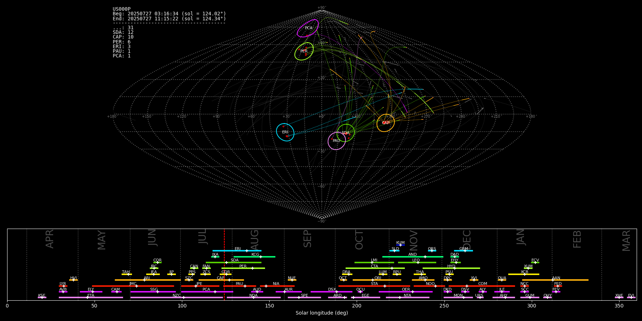This screenshot has height=321, width=642.
Task: Select the 'CAP: 10' legend entry
Action: (x=123, y=37)
